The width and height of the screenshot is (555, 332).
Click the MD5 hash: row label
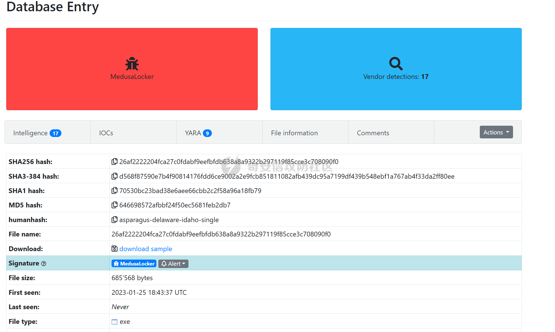click(25, 205)
